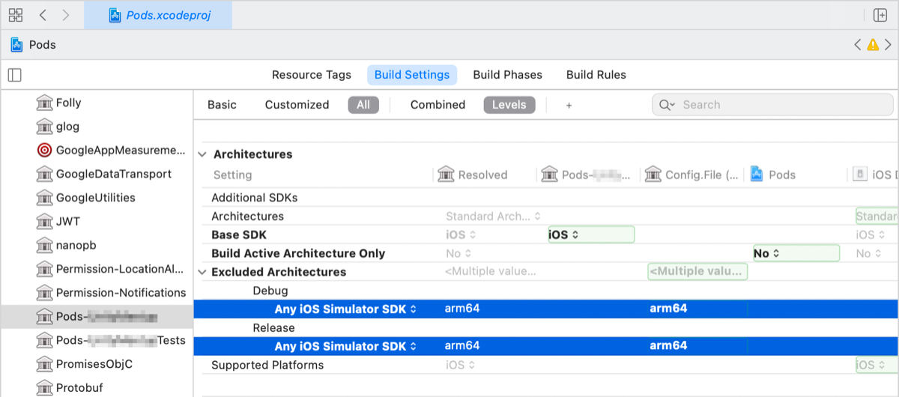Viewport: 899px width, 397px height.
Task: Select the Debug configuration row
Action: tap(546, 291)
